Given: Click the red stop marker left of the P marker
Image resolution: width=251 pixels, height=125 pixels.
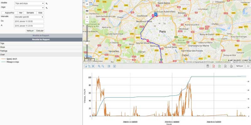Looking at the screenshot, I should pyautogui.click(x=153, y=15).
